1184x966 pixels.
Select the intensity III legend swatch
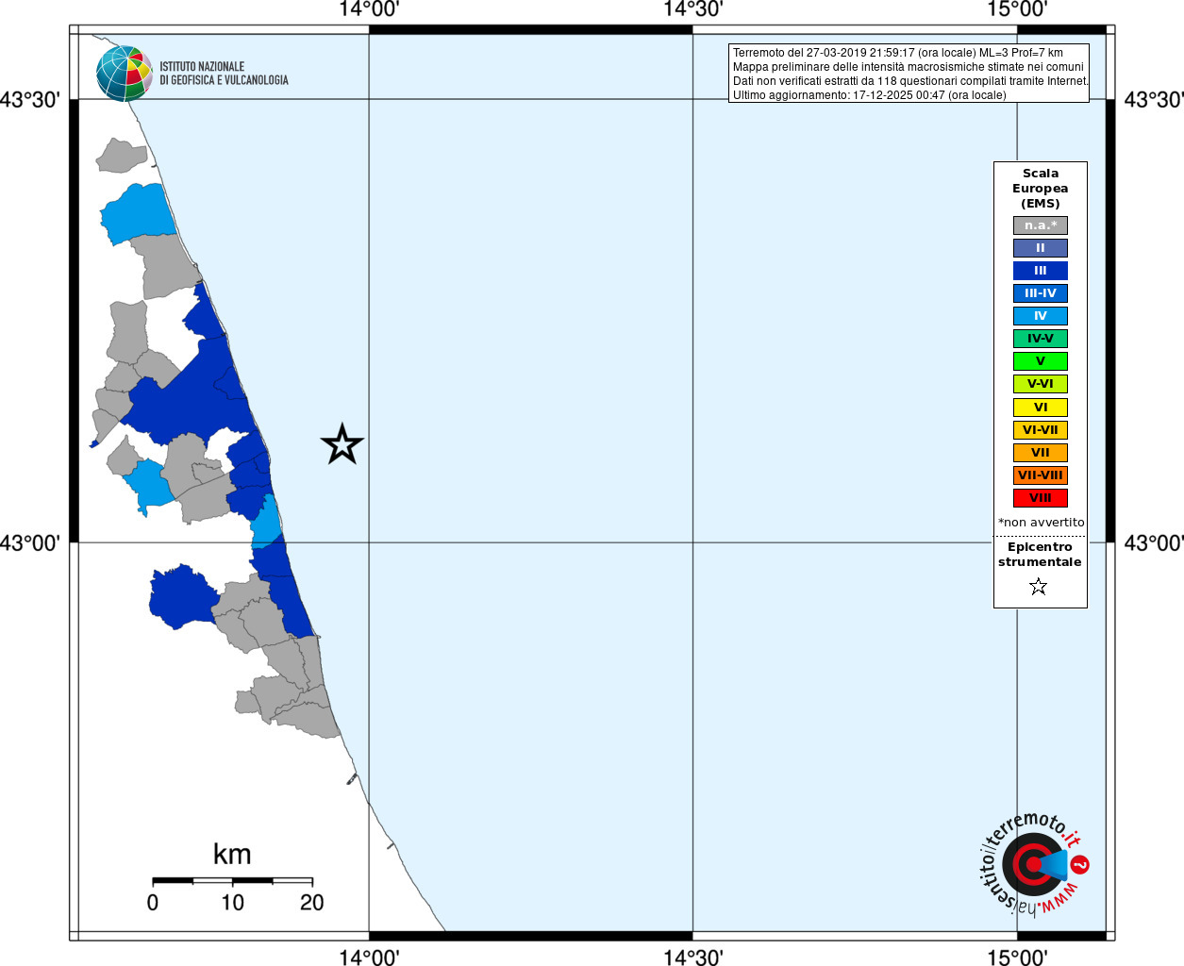click(x=1041, y=271)
